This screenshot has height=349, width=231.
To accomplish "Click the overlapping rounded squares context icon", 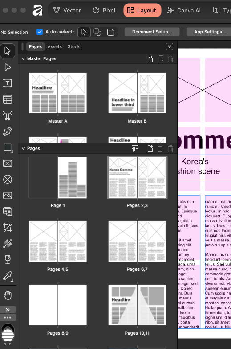I will 97,32.
